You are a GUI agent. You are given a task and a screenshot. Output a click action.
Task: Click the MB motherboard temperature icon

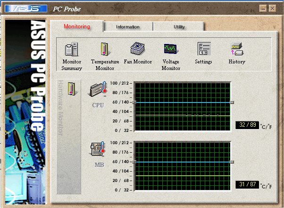pos(98,149)
